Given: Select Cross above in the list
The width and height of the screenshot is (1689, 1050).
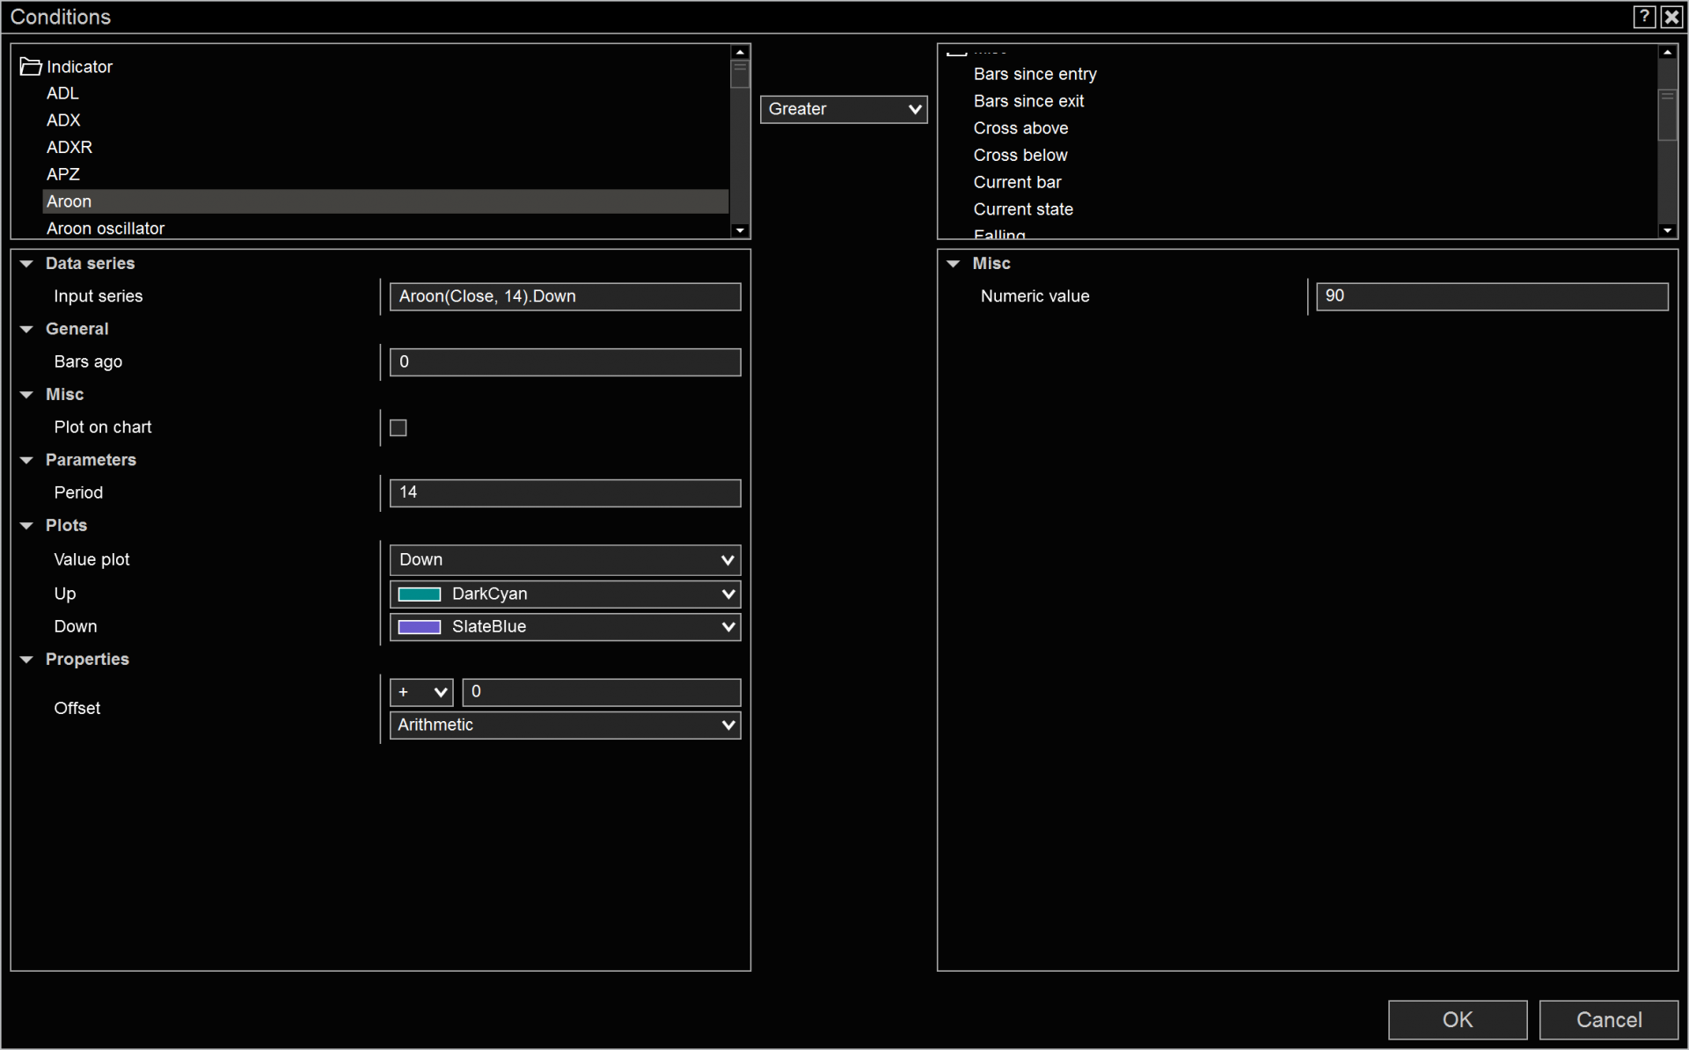Looking at the screenshot, I should 1020,128.
